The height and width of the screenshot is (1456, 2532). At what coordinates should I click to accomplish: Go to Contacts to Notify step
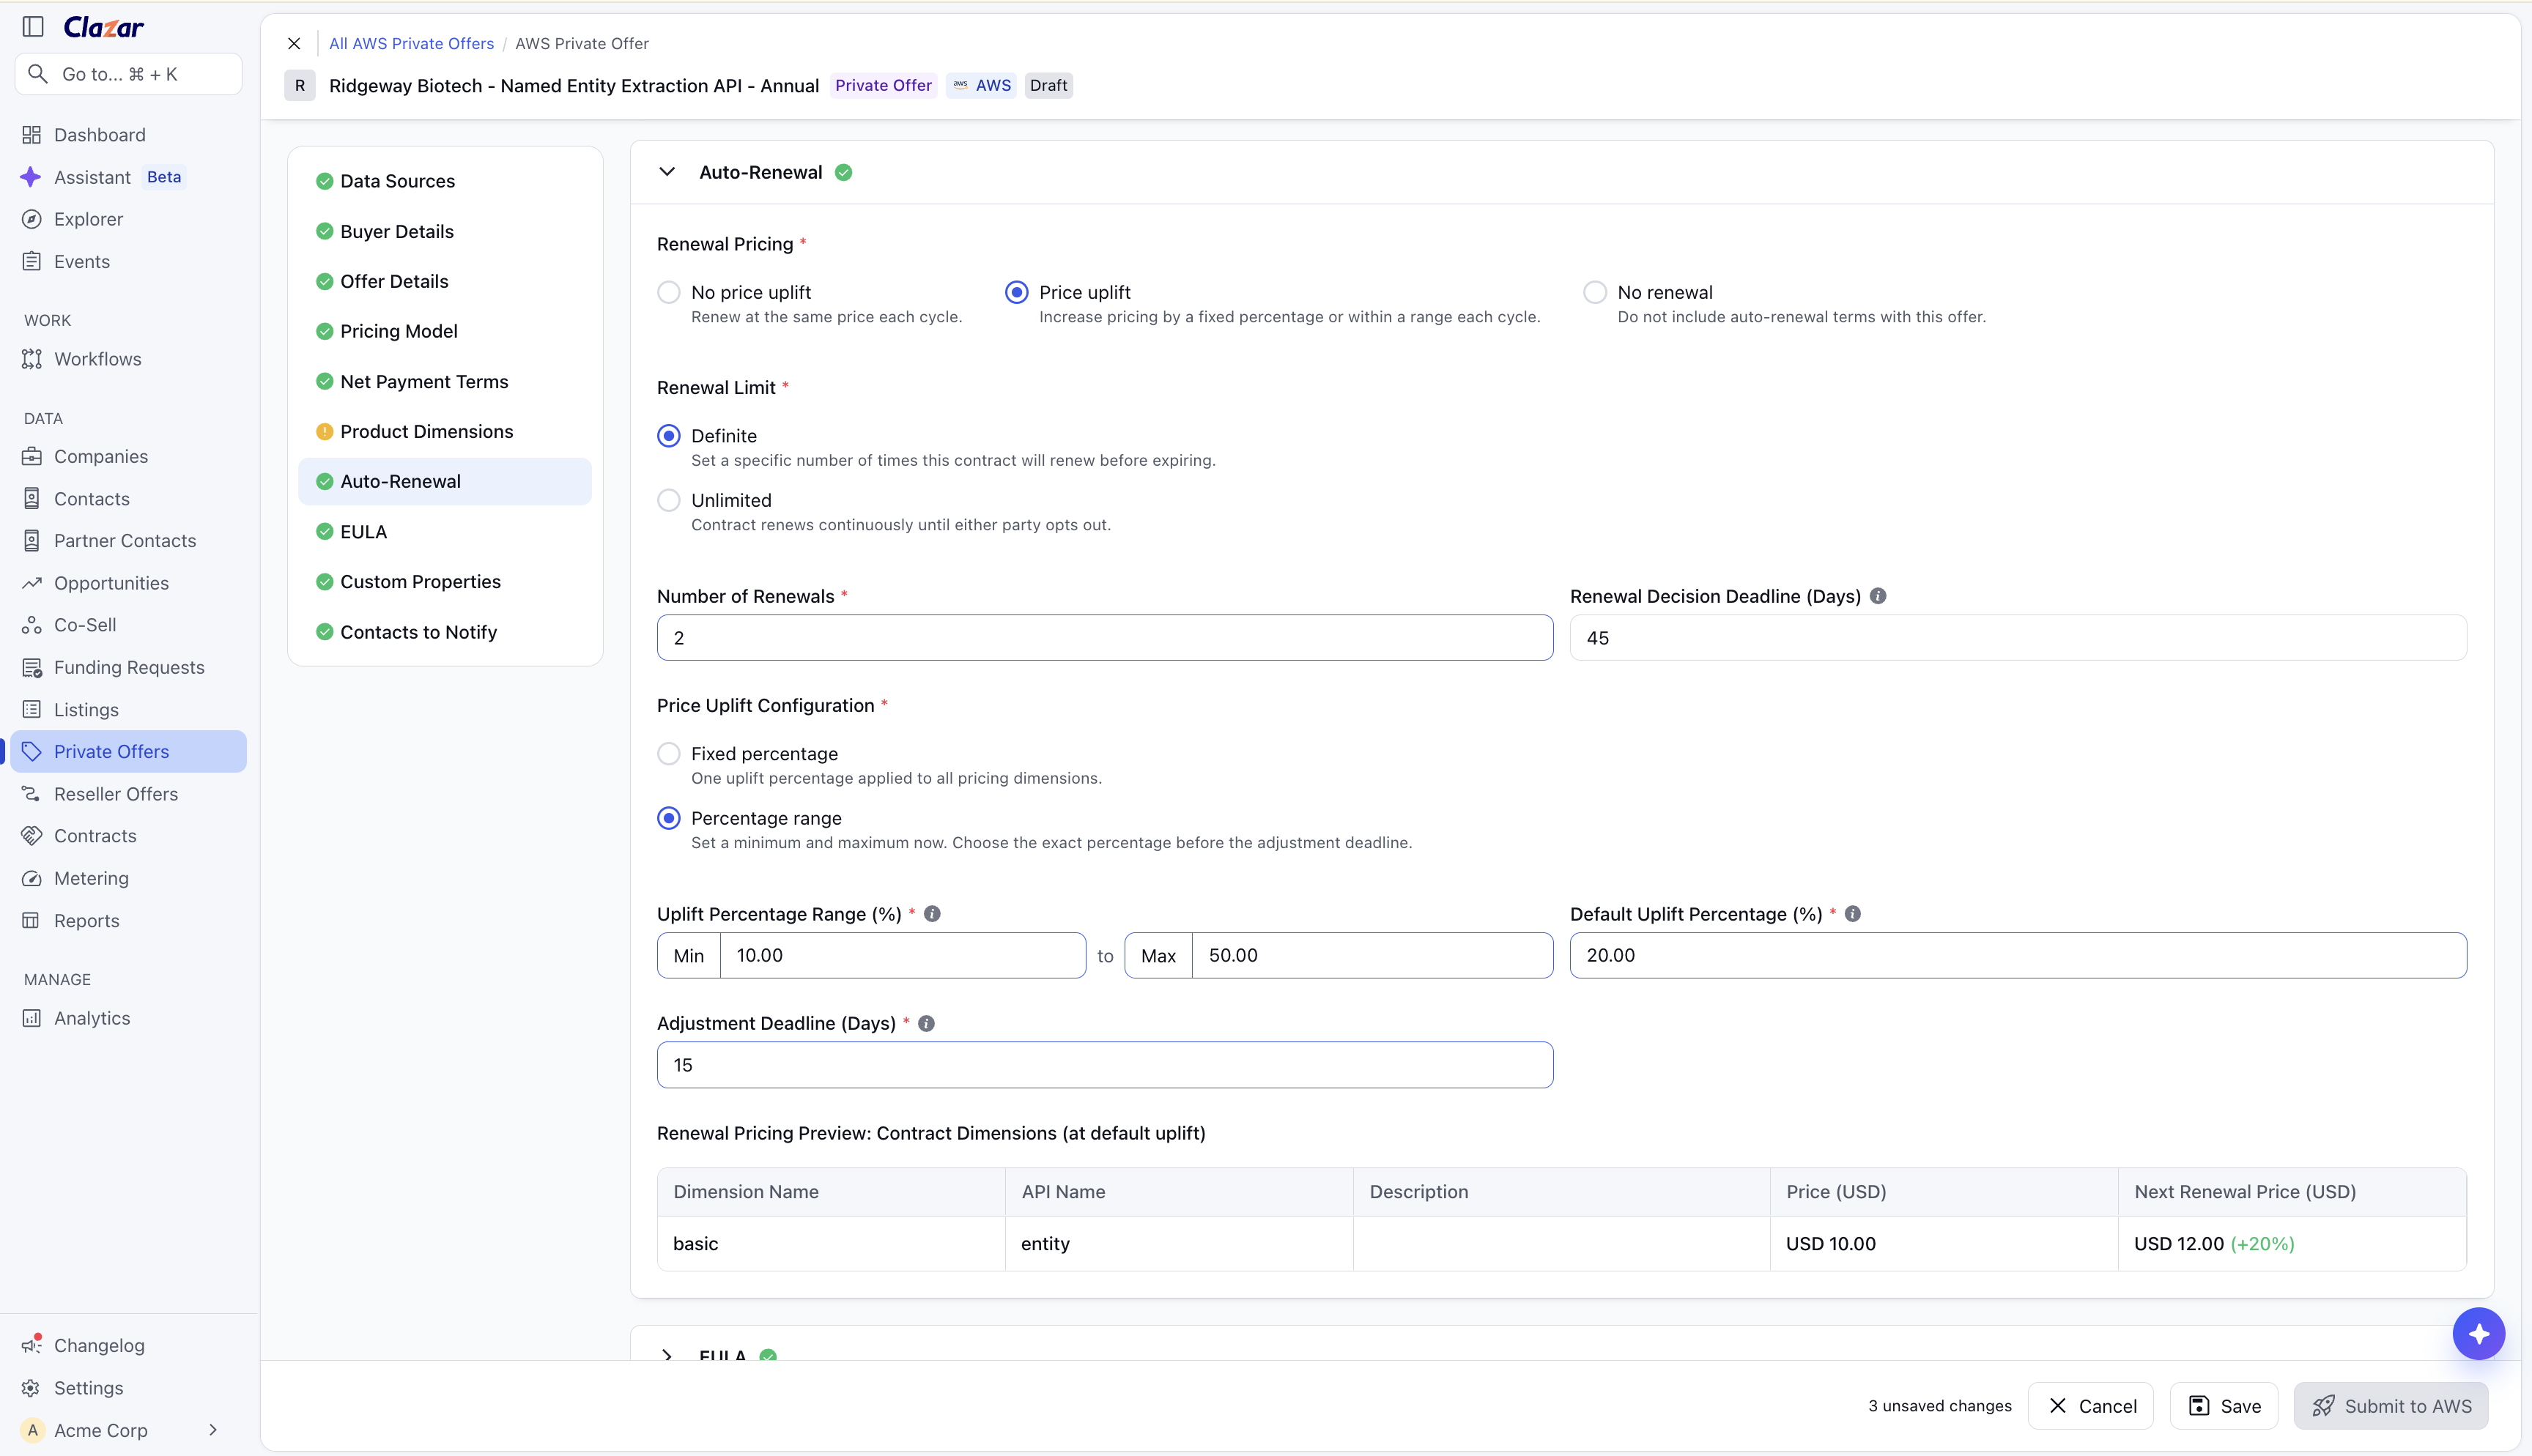coord(444,632)
